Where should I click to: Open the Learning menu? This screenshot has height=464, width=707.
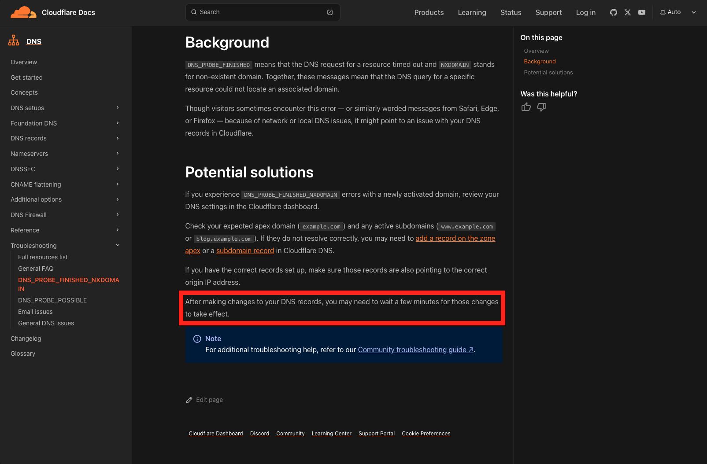click(x=472, y=12)
